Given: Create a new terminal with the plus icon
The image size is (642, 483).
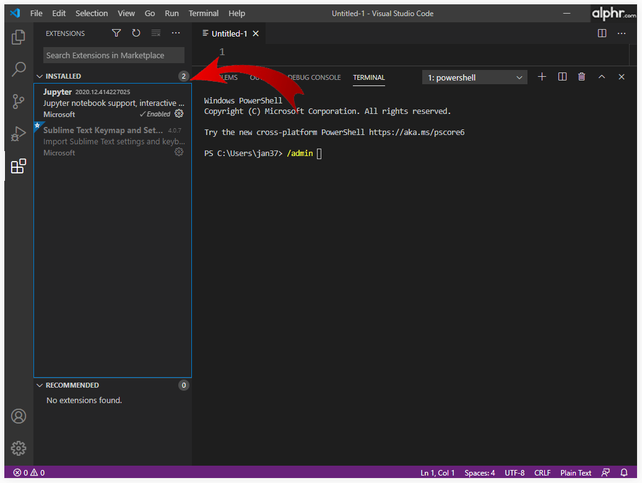Looking at the screenshot, I should 542,76.
